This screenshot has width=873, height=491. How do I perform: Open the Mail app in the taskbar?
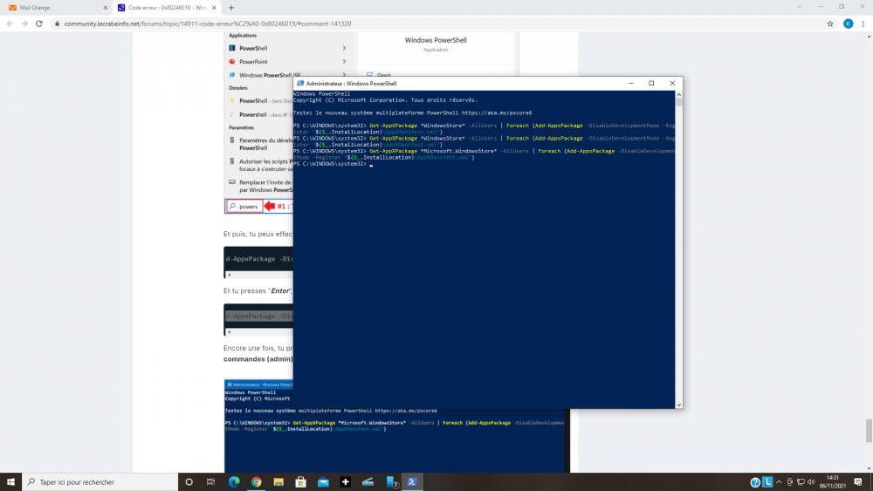(323, 481)
